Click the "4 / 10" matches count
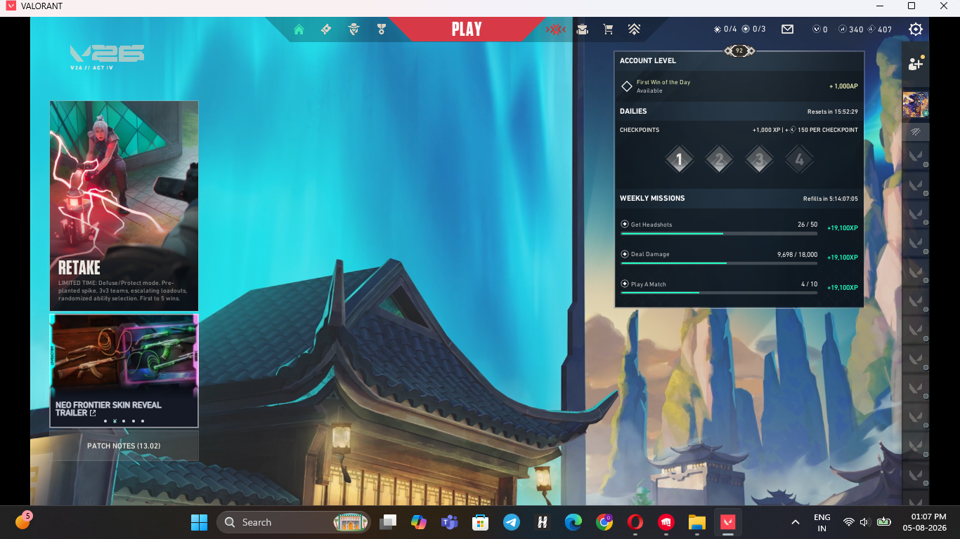 (x=809, y=284)
